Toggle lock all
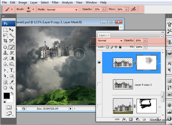Viewport: 172px width, 125px height. (120, 47)
